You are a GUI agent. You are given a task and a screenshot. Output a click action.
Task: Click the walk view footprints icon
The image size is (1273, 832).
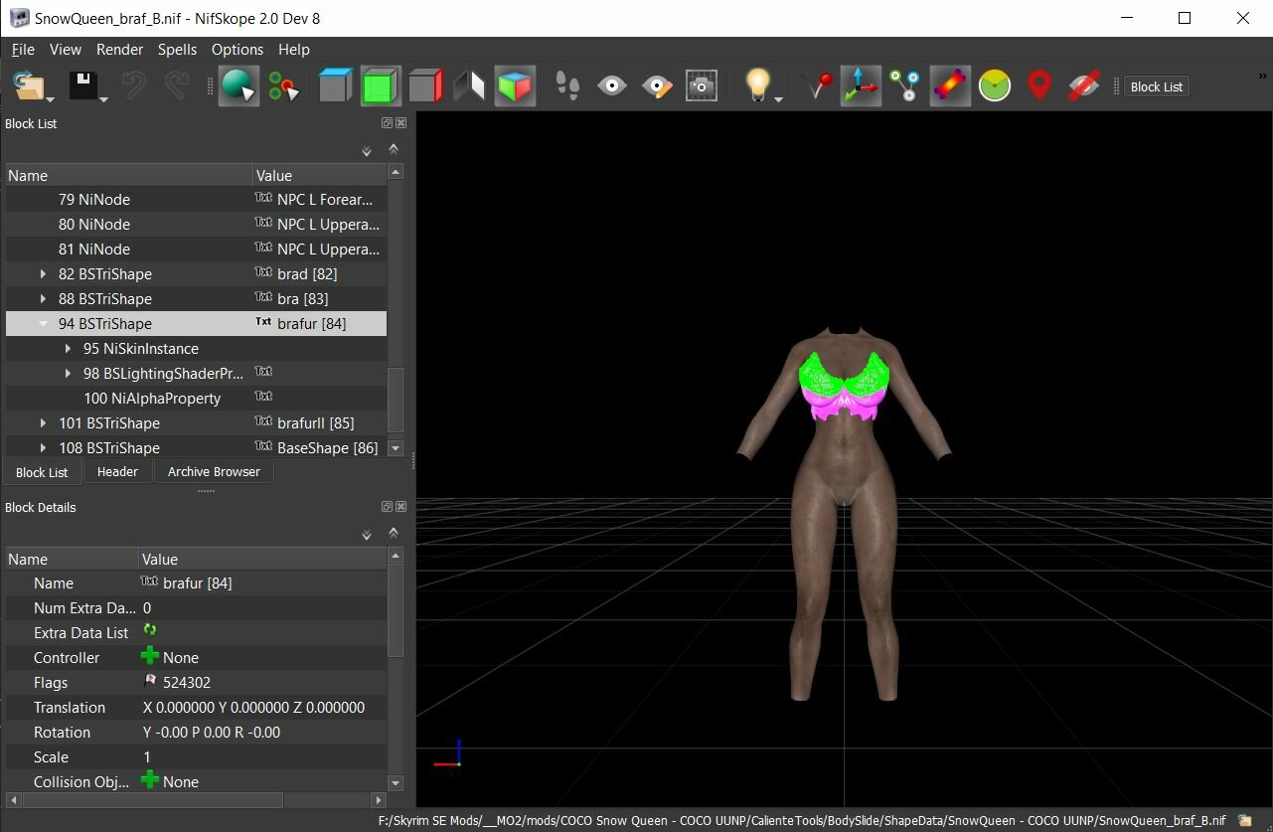click(x=567, y=85)
